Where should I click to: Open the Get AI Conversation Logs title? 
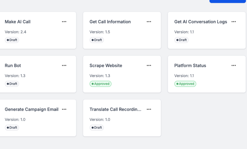[200, 22]
